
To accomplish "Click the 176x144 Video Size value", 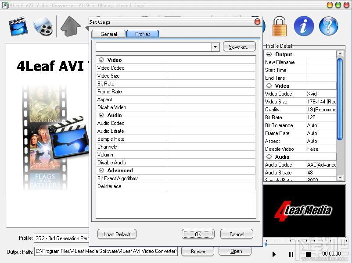I will pyautogui.click(x=321, y=102).
